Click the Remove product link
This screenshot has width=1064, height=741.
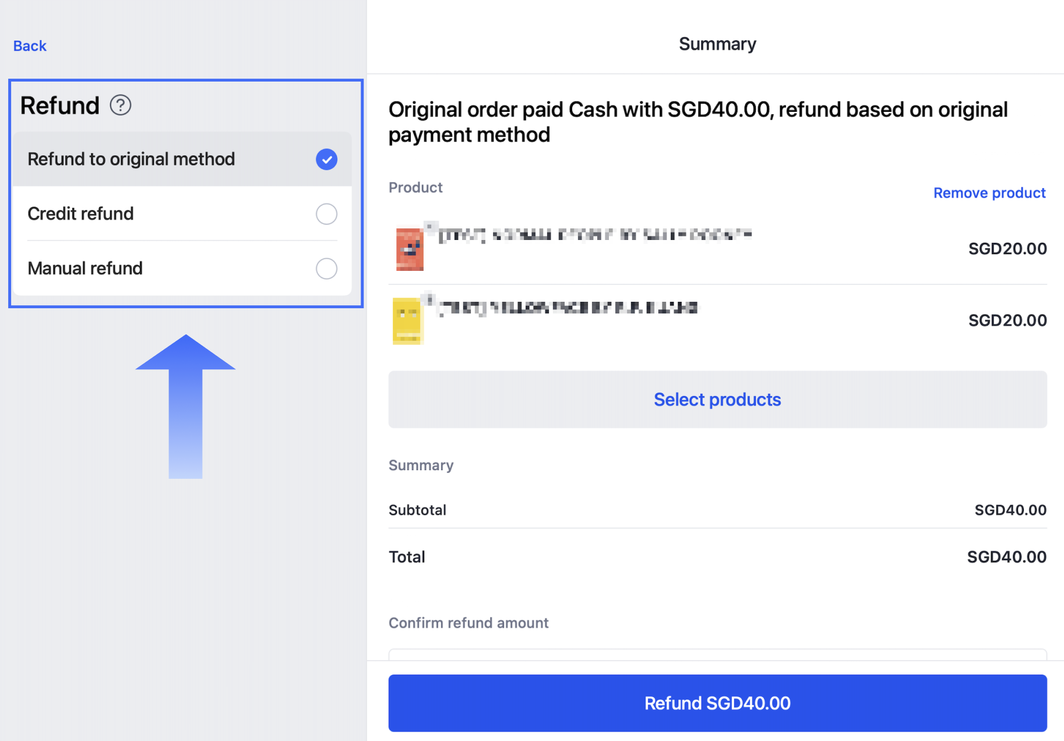tap(989, 193)
